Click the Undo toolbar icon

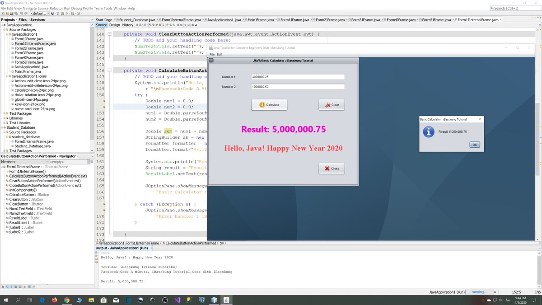coord(22,13)
